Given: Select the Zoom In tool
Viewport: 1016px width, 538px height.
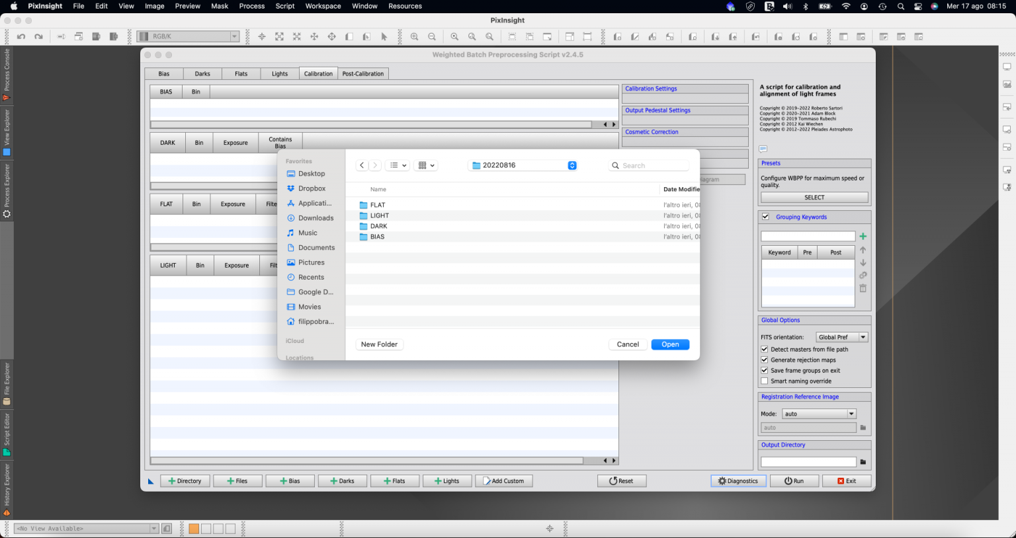Looking at the screenshot, I should (x=414, y=36).
